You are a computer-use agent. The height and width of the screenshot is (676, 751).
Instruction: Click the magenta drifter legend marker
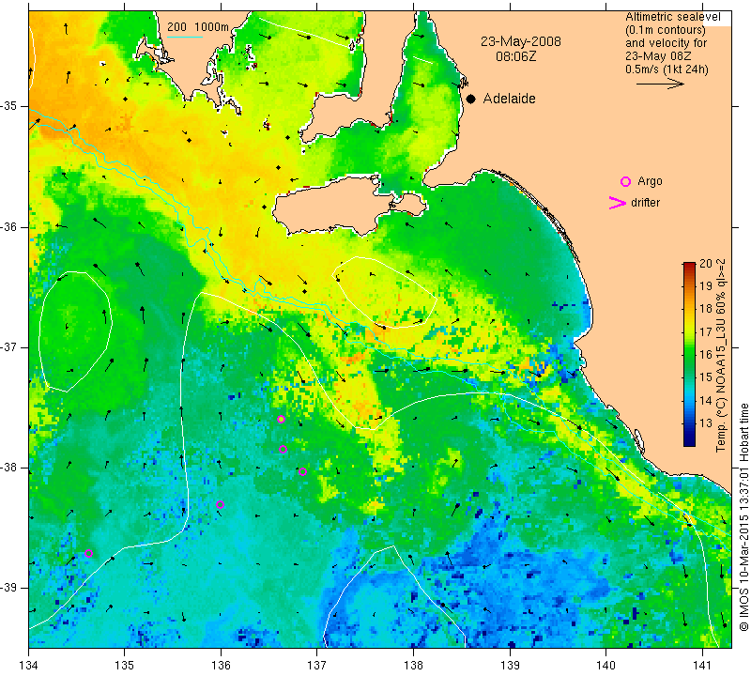(x=617, y=203)
